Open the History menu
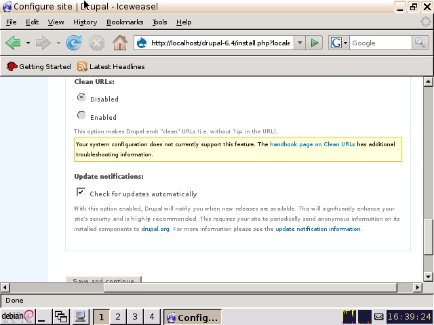The width and height of the screenshot is (434, 325). (85, 22)
